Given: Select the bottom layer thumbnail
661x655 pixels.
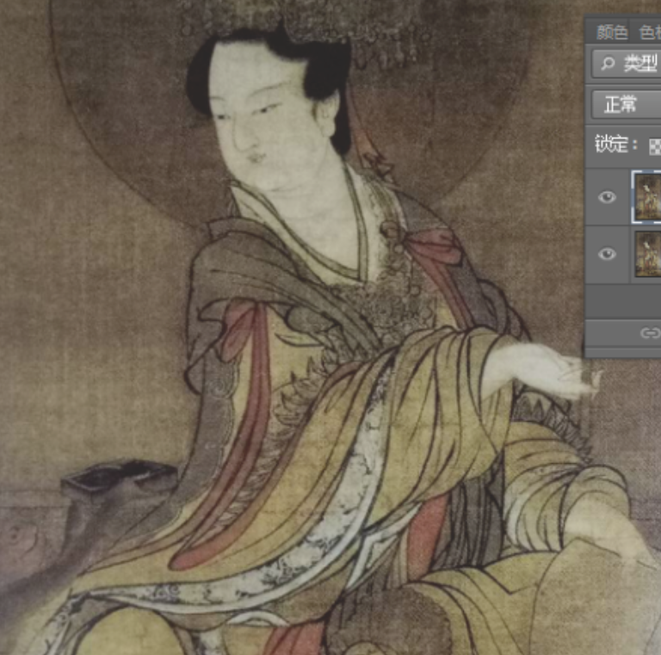Looking at the screenshot, I should tap(647, 254).
